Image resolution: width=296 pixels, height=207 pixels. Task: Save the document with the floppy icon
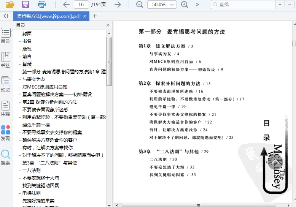25,4
